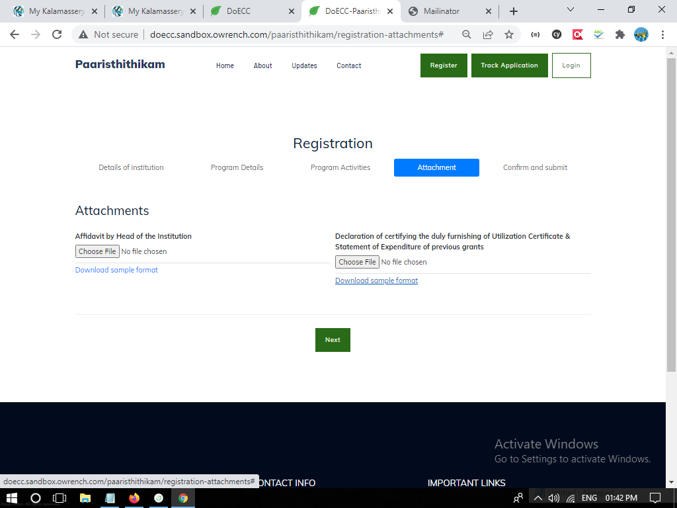Expand the tab search dropdown arrow
677x508 pixels.
pyautogui.click(x=571, y=10)
